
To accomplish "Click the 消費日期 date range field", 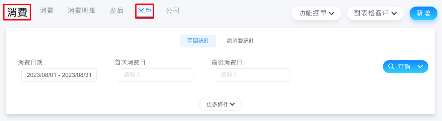I will click(x=59, y=75).
